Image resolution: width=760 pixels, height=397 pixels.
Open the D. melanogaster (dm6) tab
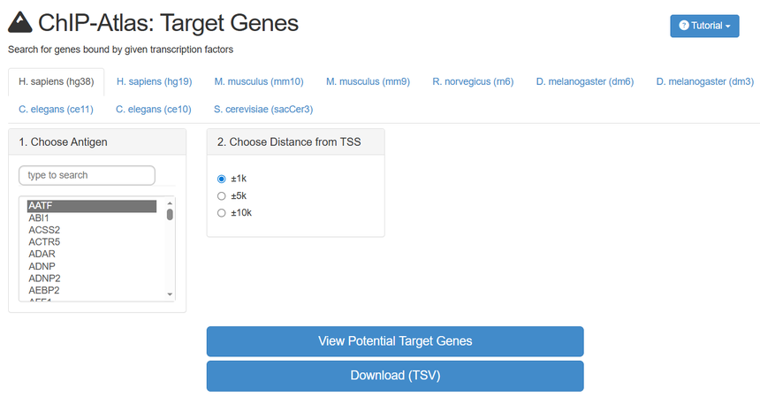click(584, 82)
